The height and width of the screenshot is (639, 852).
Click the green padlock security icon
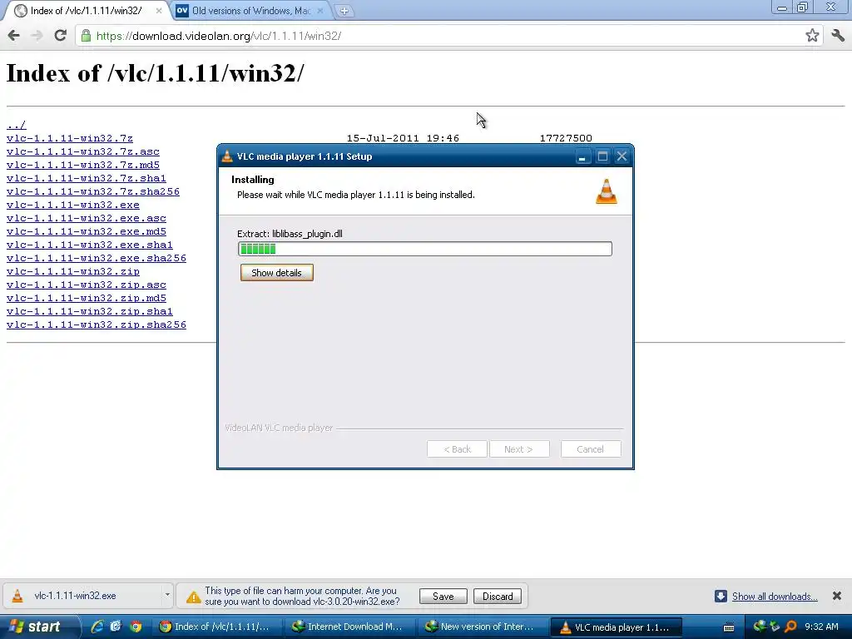pyautogui.click(x=86, y=36)
